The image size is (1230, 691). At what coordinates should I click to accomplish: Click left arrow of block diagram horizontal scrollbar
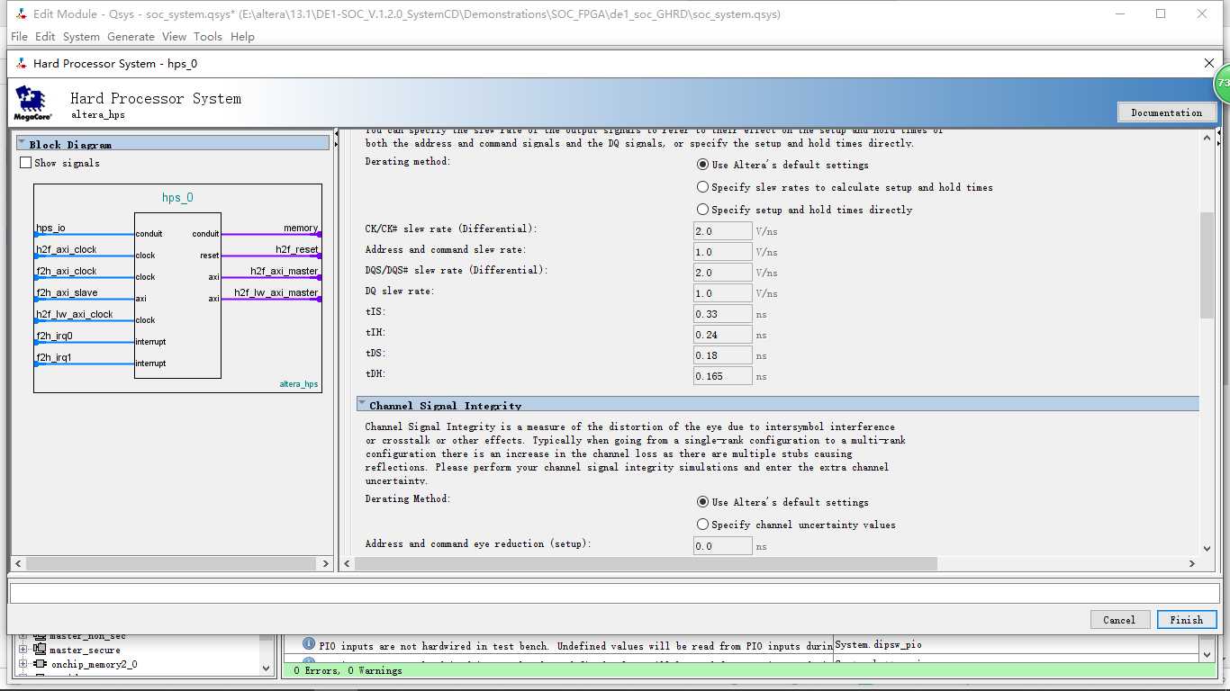click(19, 564)
